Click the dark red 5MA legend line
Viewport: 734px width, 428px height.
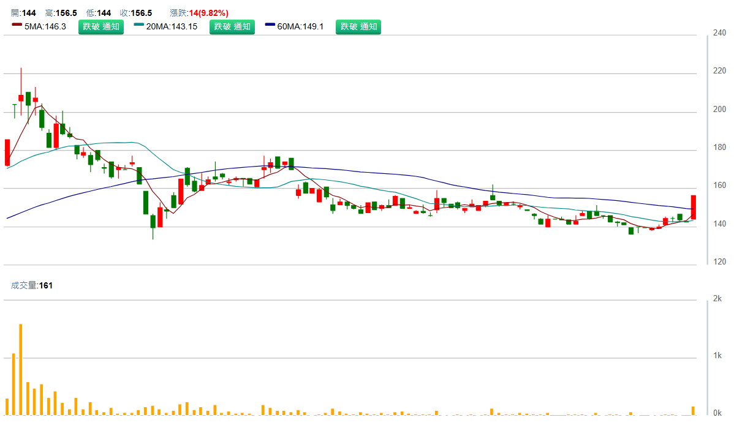click(17, 24)
